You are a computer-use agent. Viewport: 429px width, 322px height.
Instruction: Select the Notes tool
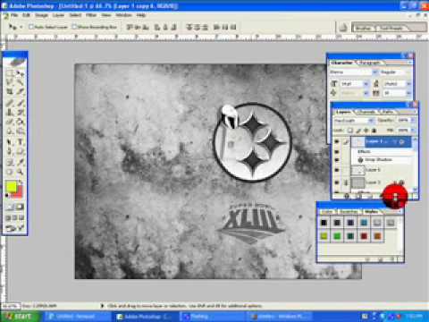10,162
